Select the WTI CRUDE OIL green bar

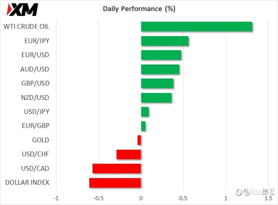[197, 27]
